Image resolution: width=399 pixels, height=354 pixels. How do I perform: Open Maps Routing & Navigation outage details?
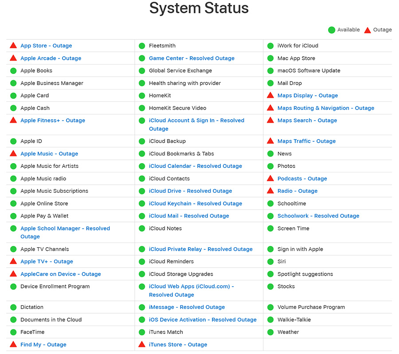coord(325,108)
